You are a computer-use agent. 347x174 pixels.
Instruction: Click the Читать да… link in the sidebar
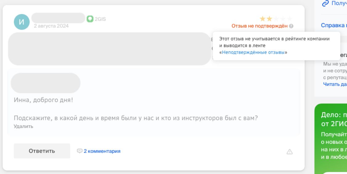(335, 84)
